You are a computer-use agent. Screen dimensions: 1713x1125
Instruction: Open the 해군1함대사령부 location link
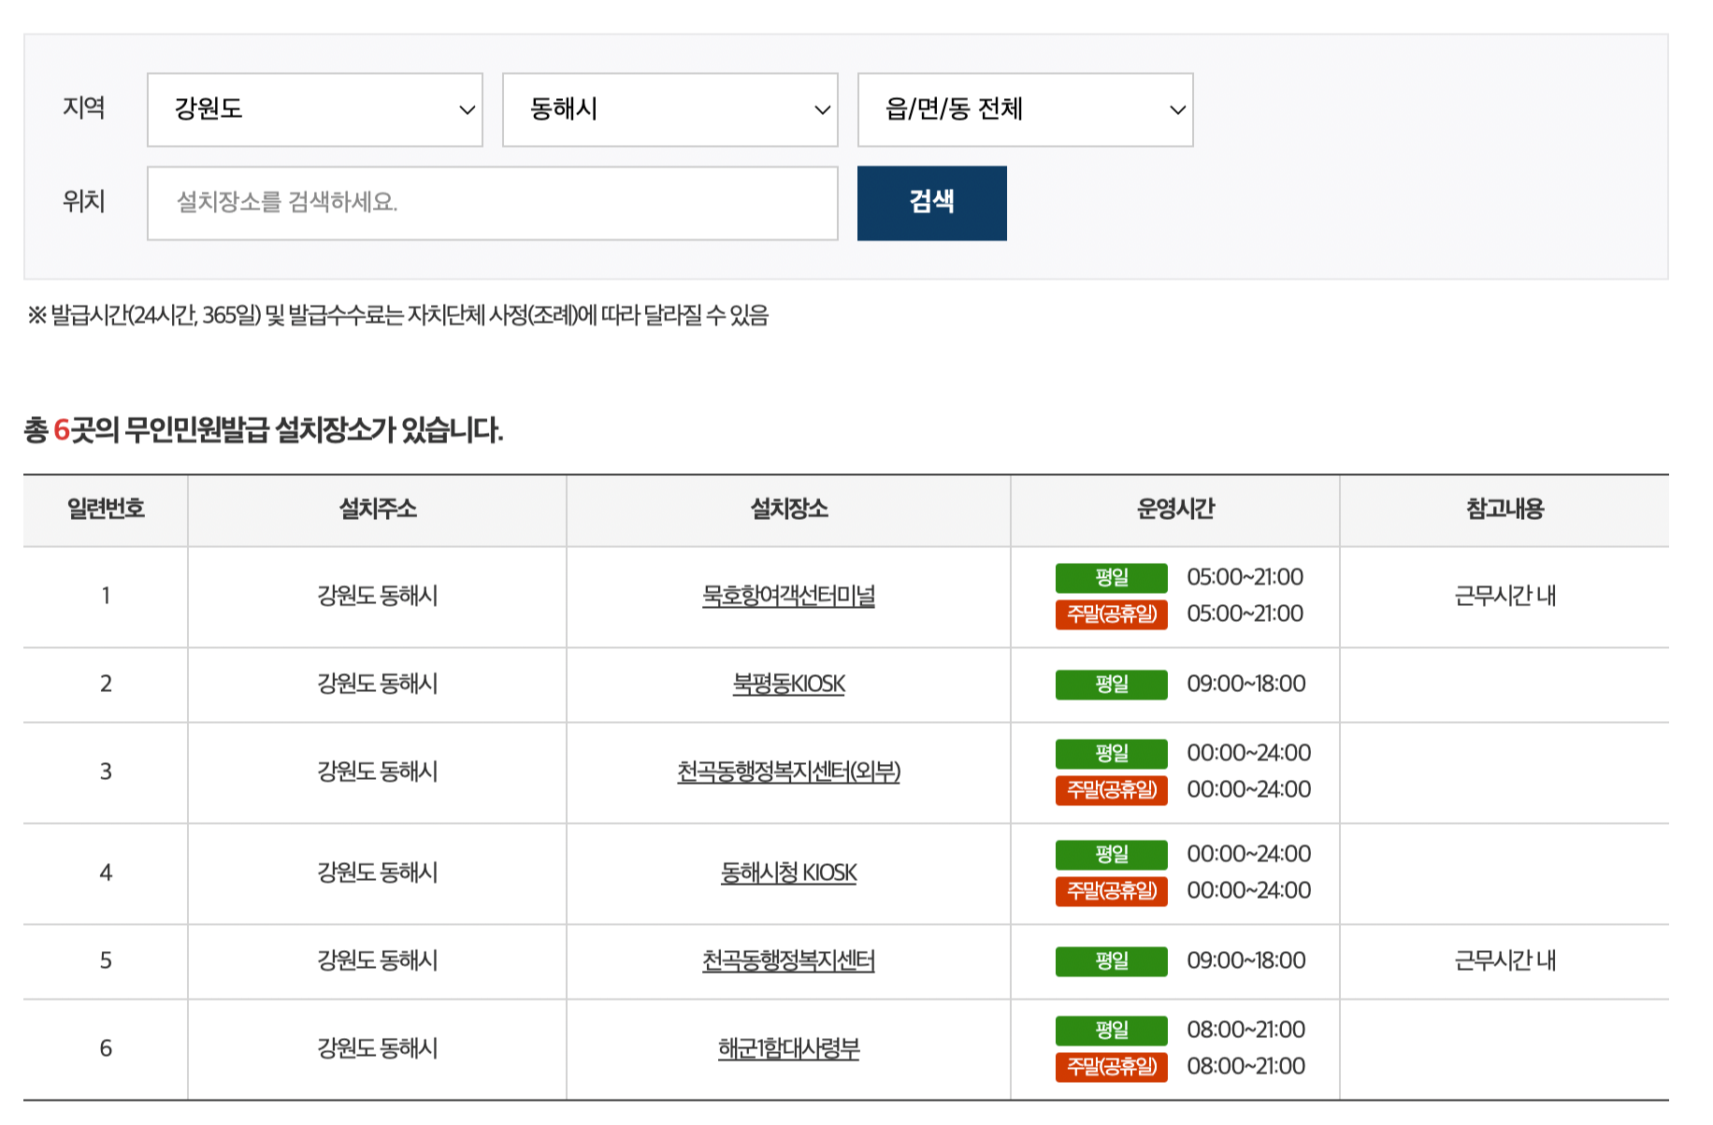(787, 1048)
